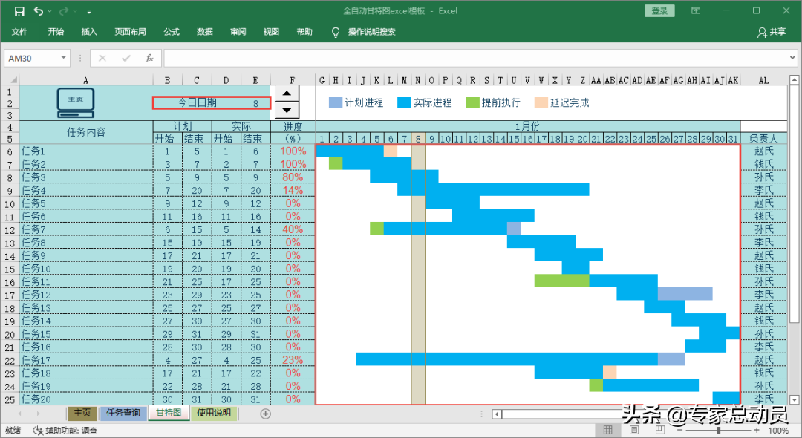Click the 今日日期 value cell
Image resolution: width=802 pixels, height=438 pixels.
coord(255,102)
